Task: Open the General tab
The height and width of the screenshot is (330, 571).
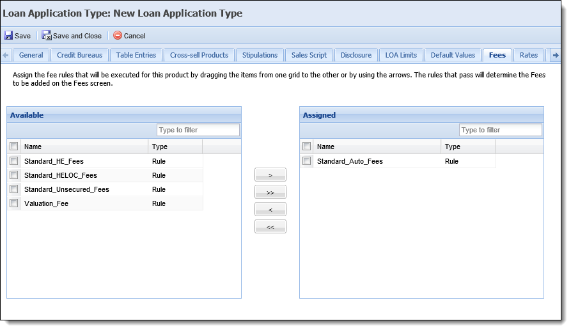Action: point(31,56)
